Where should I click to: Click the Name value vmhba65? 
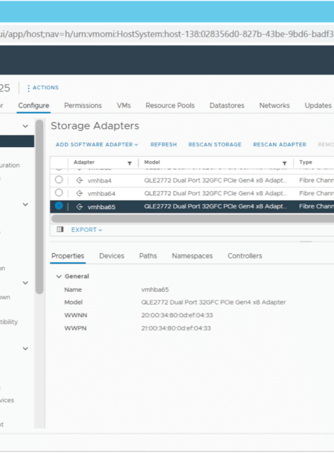155,290
